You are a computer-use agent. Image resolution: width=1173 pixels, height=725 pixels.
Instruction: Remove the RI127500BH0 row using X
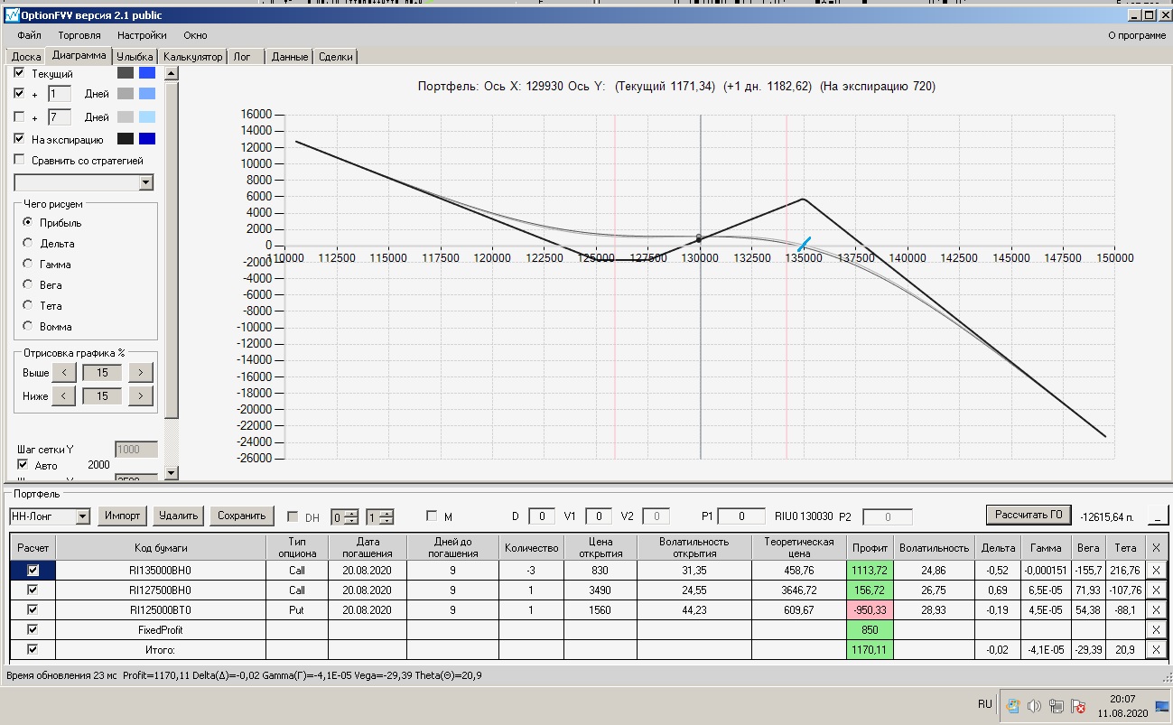pyautogui.click(x=1156, y=590)
